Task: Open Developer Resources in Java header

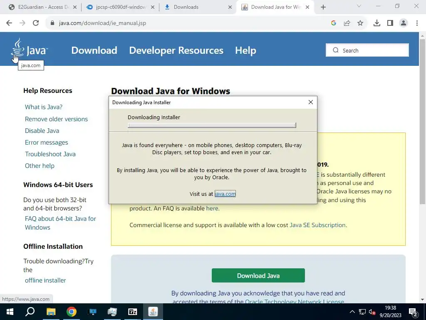Action: click(x=176, y=50)
